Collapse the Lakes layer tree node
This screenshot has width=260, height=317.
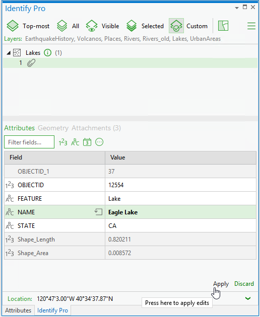pos(9,53)
